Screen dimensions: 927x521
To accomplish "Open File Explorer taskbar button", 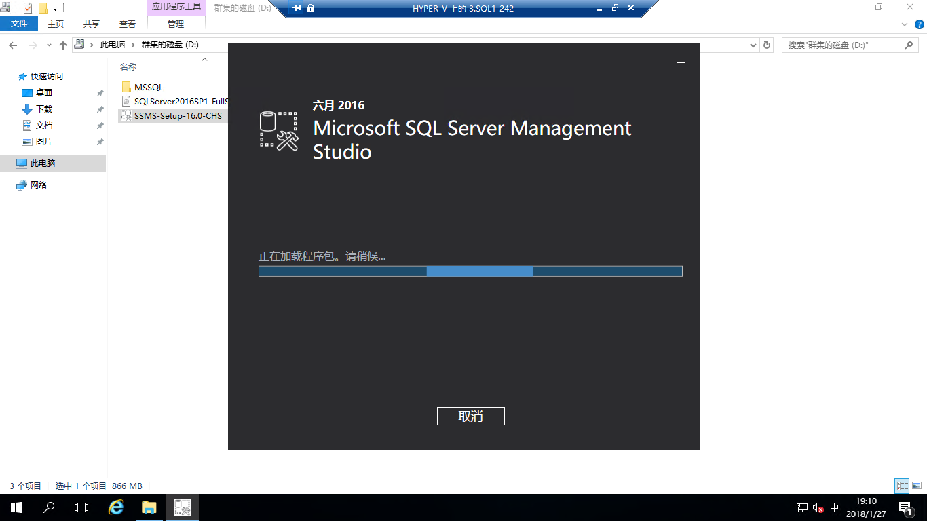I will click(149, 507).
